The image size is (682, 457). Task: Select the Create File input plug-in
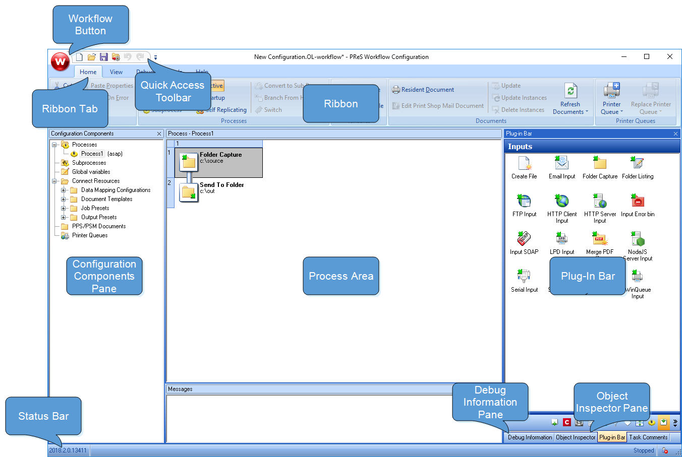point(524,168)
